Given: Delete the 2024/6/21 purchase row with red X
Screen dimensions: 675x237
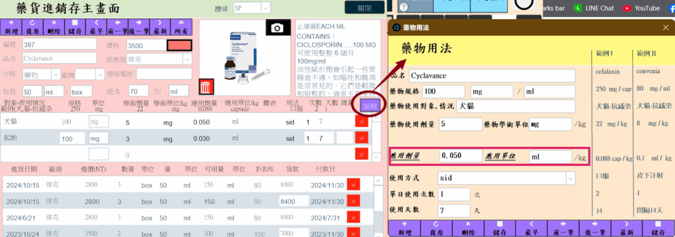Looking at the screenshot, I should pos(353,217).
